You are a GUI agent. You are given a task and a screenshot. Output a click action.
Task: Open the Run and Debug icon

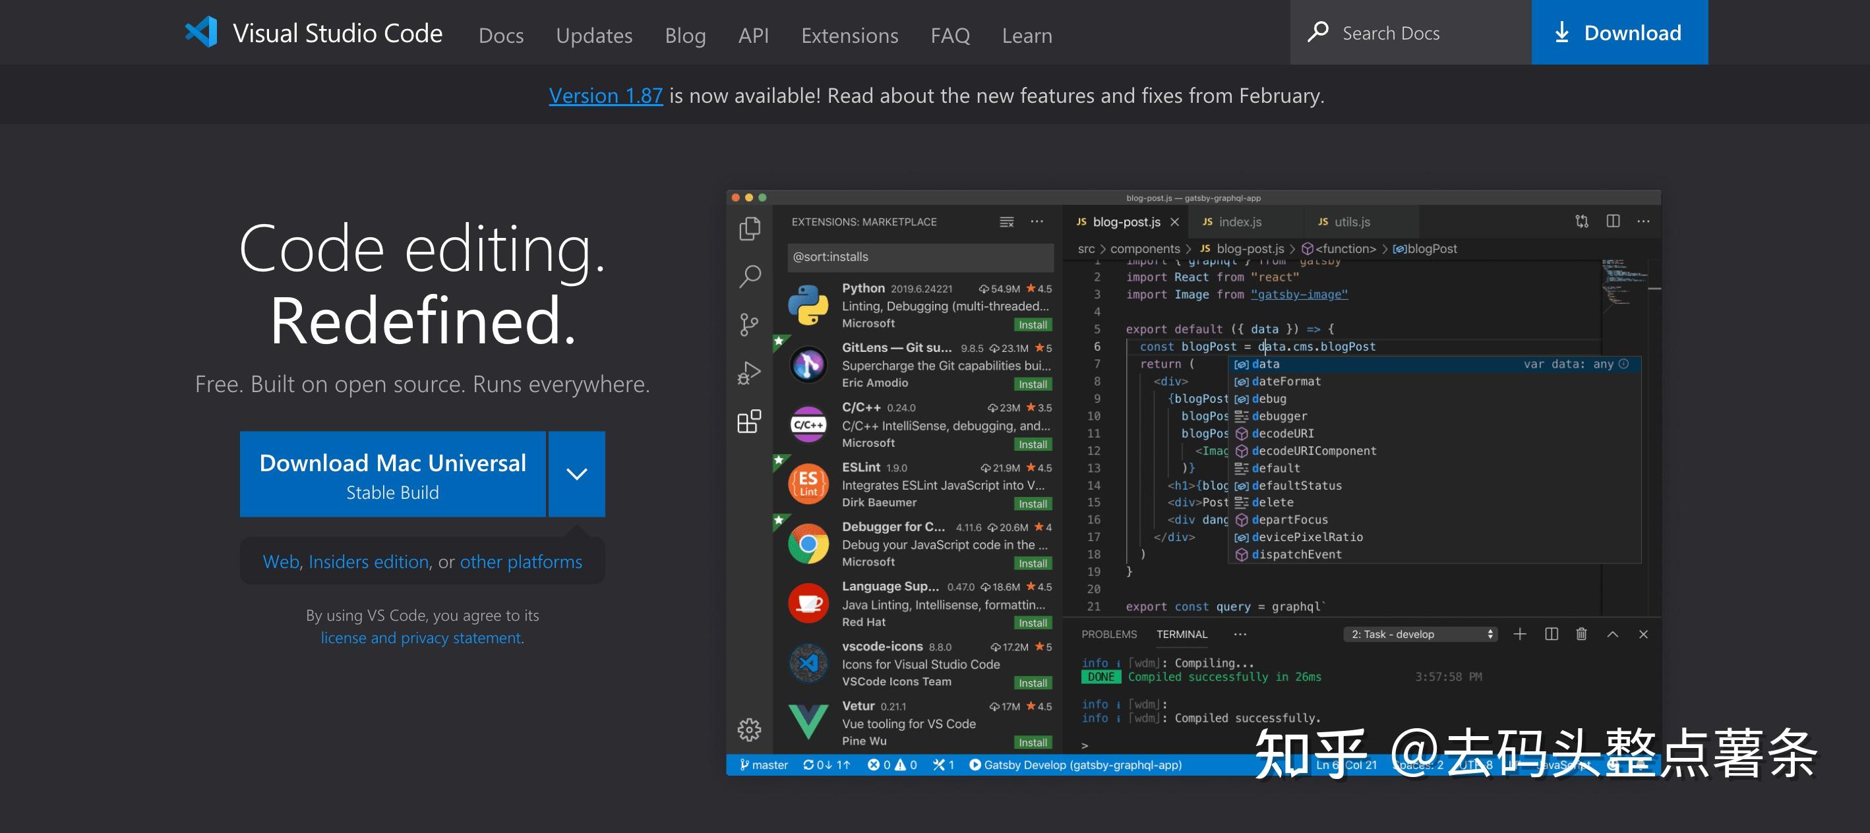(x=749, y=373)
